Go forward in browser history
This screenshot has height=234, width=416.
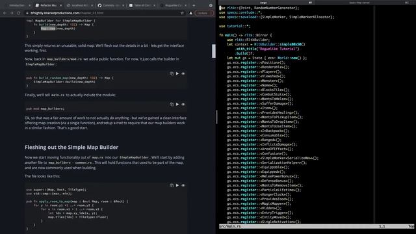(12, 13)
